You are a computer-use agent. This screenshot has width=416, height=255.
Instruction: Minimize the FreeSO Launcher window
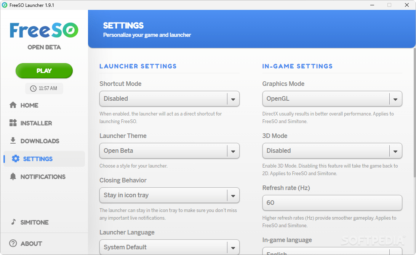(372, 5)
